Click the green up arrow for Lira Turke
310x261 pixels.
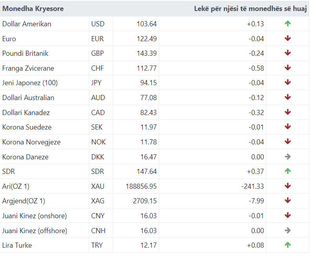tap(288, 245)
